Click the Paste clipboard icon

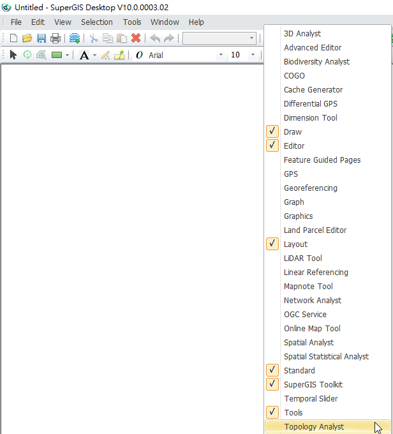(x=122, y=38)
